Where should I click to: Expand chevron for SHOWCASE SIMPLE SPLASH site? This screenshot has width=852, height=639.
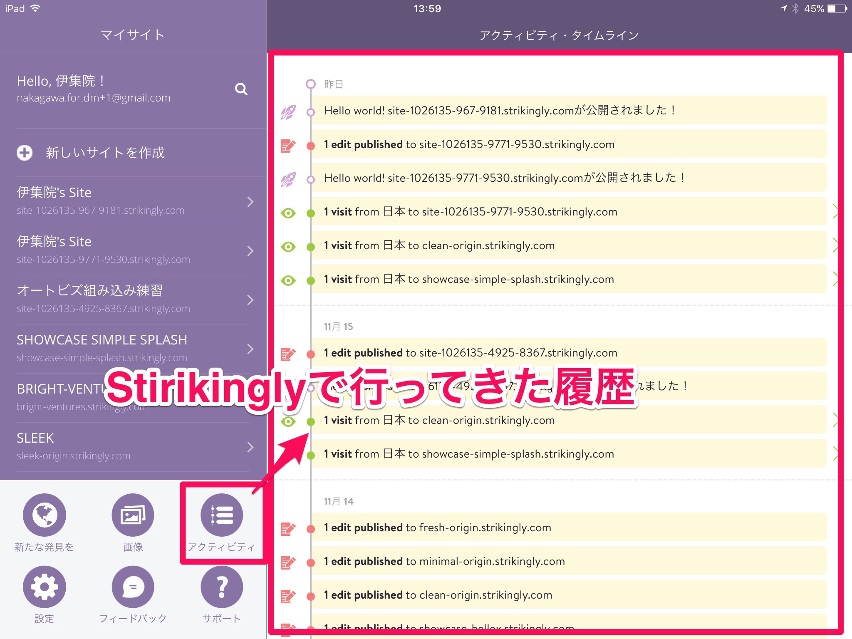(250, 349)
